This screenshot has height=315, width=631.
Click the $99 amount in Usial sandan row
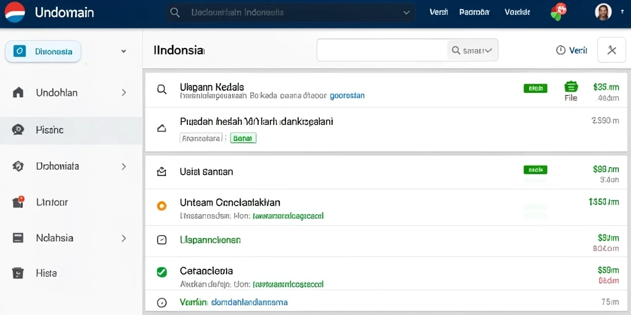(606, 169)
